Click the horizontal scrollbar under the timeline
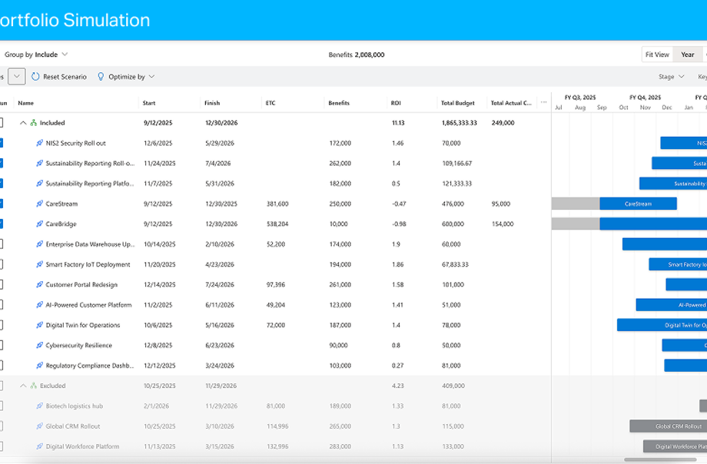This screenshot has height=464, width=707. [659, 459]
